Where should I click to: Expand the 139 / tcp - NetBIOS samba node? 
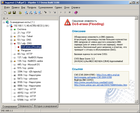[x=11, y=61]
